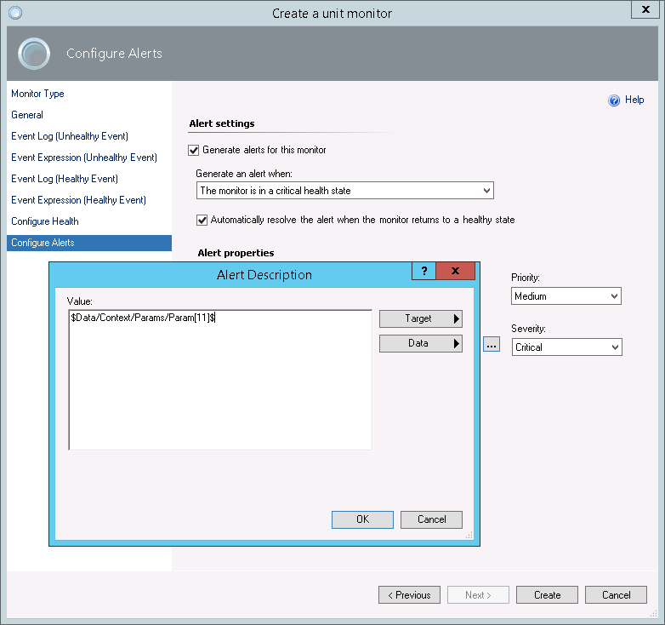The image size is (665, 625).
Task: Go to the Configure Health step
Action: pos(44,221)
